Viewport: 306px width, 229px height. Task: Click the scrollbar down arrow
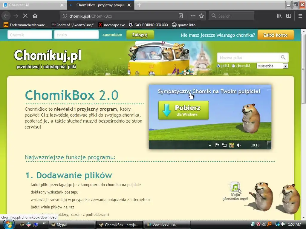(x=303, y=217)
